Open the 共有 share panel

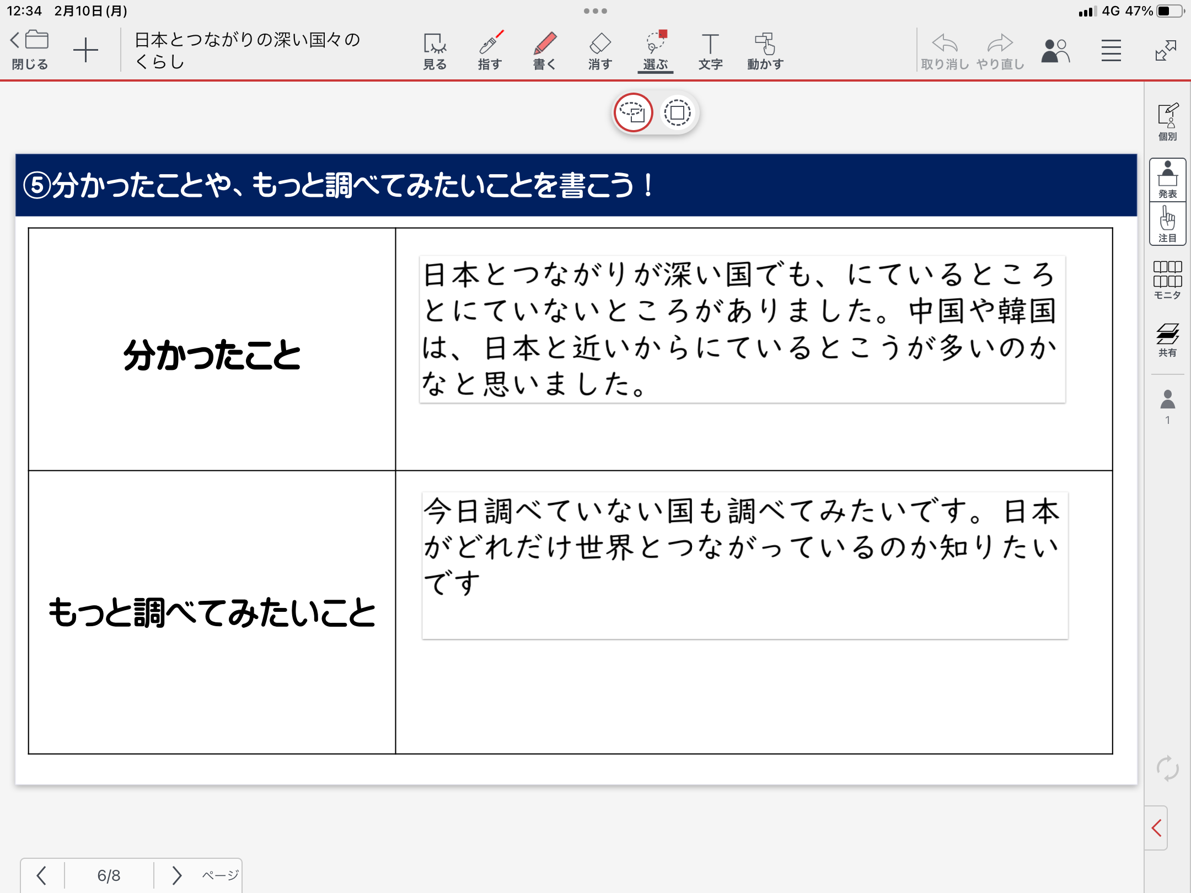click(x=1167, y=340)
